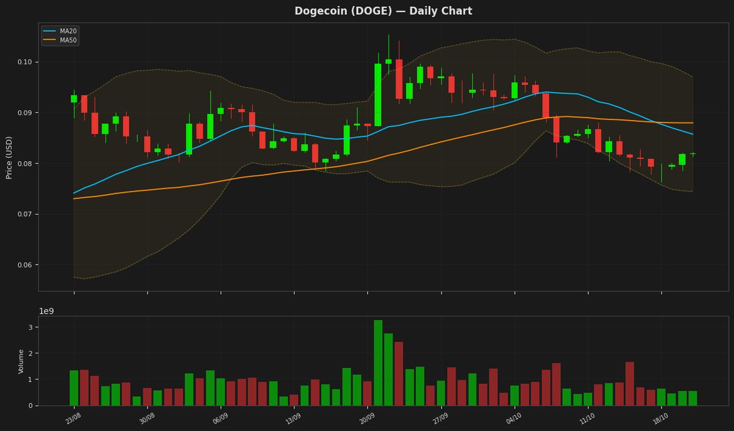The image size is (734, 431).
Task: Click the 0.10 price axis tick label
Action: pyautogui.click(x=26, y=62)
